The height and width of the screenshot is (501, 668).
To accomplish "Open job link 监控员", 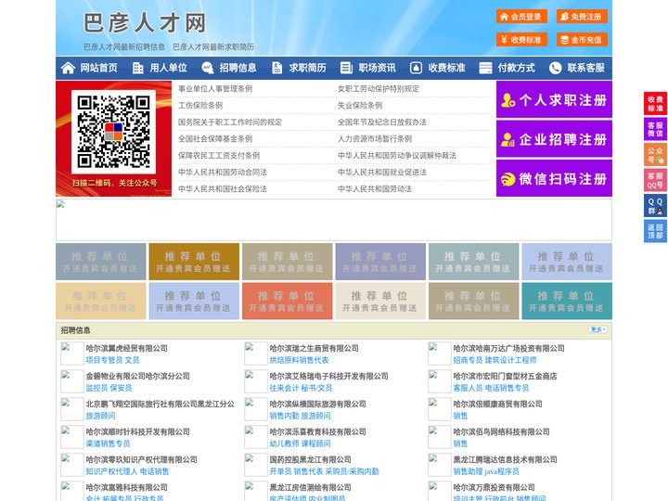I will click(x=96, y=388).
